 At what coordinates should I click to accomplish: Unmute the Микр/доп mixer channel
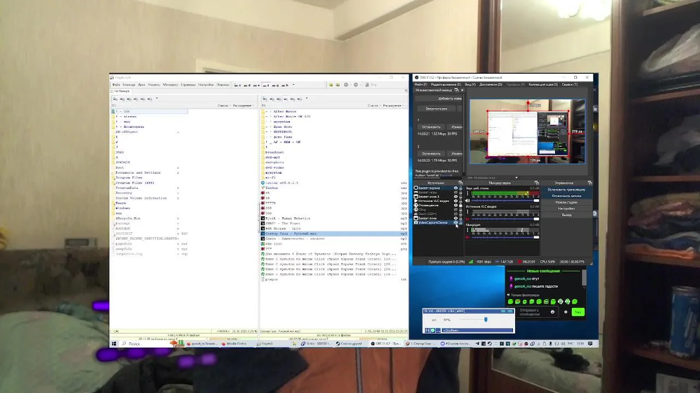point(468,237)
